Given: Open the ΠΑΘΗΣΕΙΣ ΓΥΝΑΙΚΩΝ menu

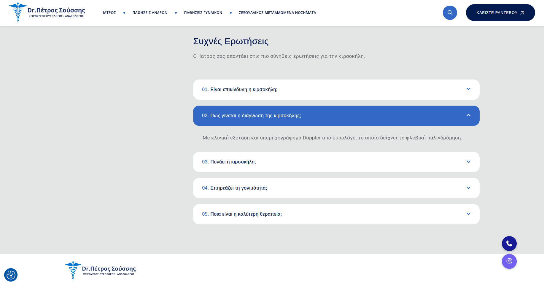Looking at the screenshot, I should [x=203, y=13].
